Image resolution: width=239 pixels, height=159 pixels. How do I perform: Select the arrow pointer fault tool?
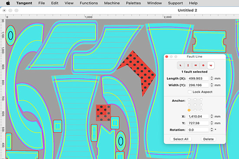(x=181, y=65)
